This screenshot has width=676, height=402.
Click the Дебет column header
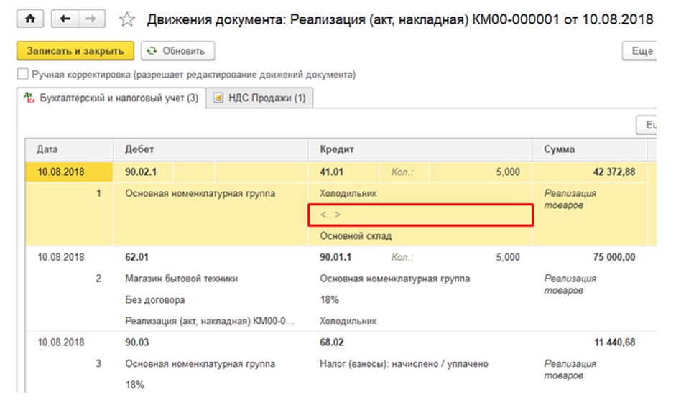(x=210, y=149)
